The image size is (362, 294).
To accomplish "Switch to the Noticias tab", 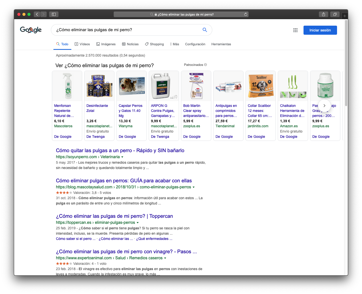I will (130, 44).
